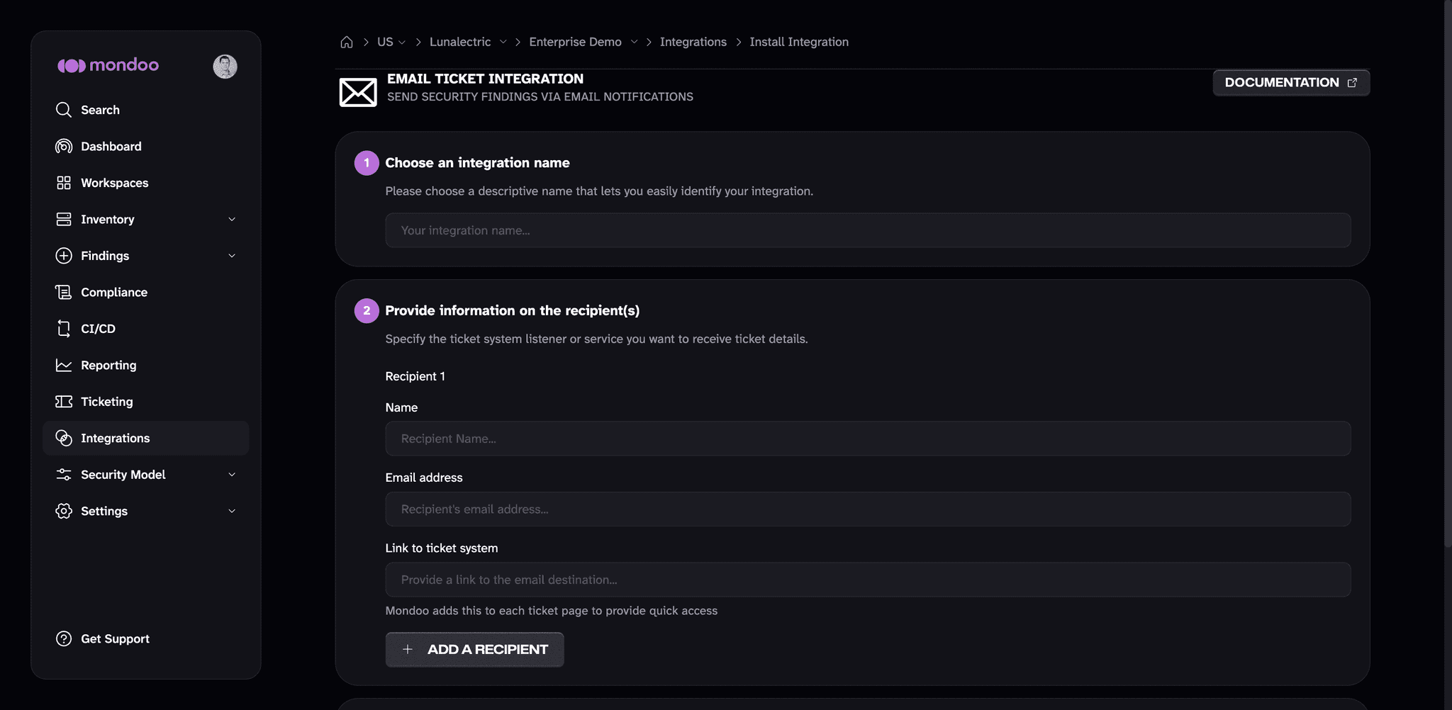Click the 'Choose an integration name' heading

point(477,163)
